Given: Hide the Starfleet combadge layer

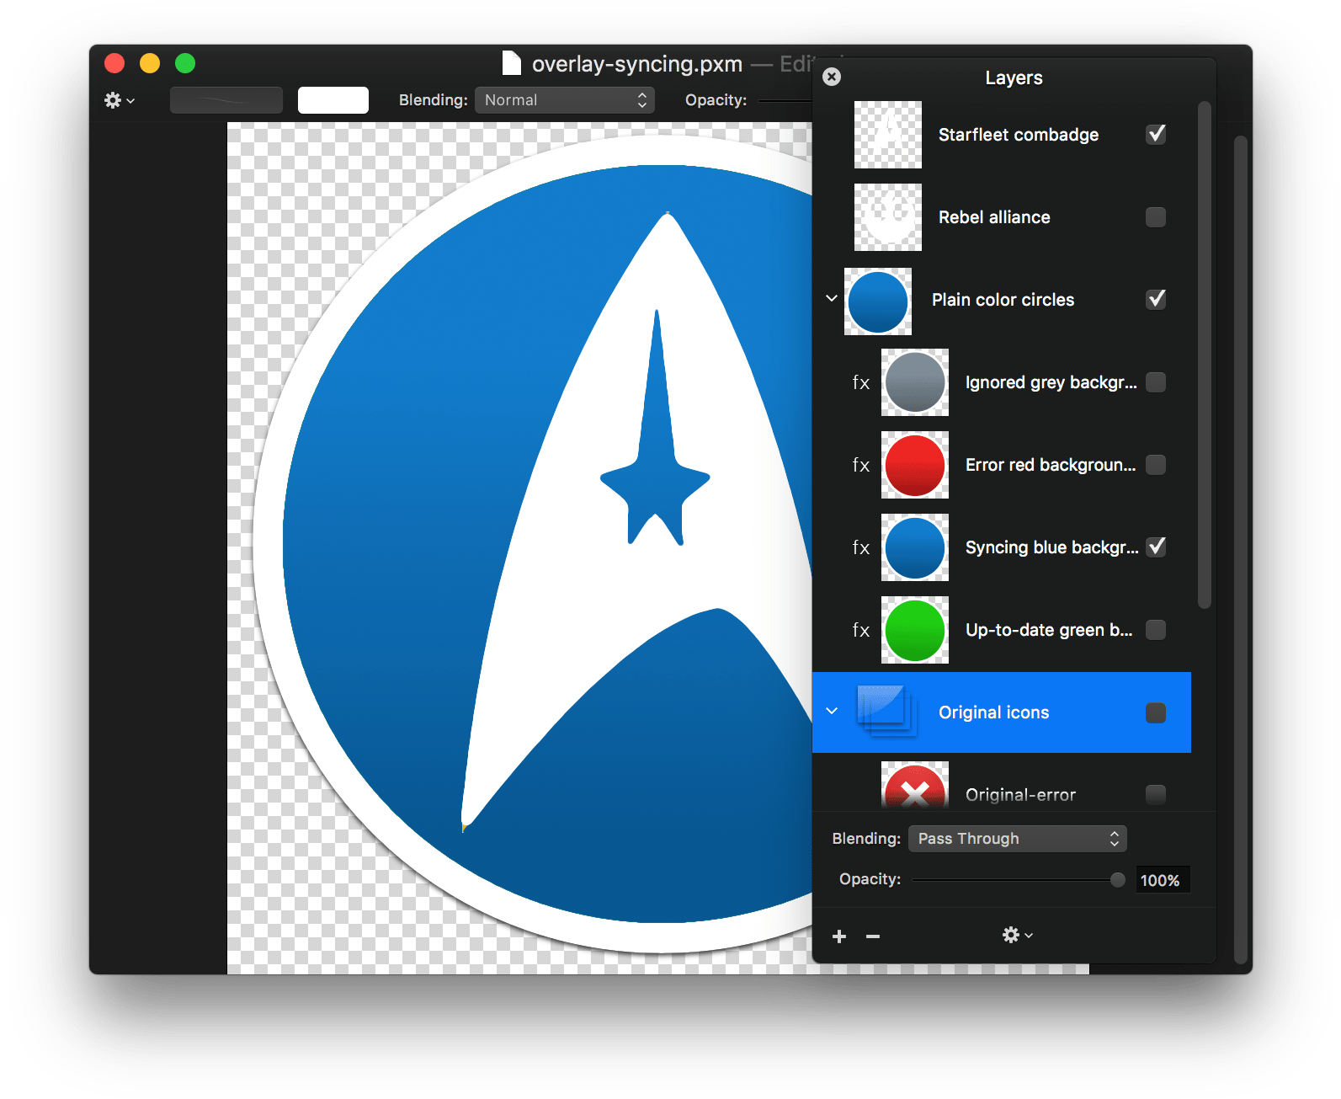Looking at the screenshot, I should (1156, 134).
